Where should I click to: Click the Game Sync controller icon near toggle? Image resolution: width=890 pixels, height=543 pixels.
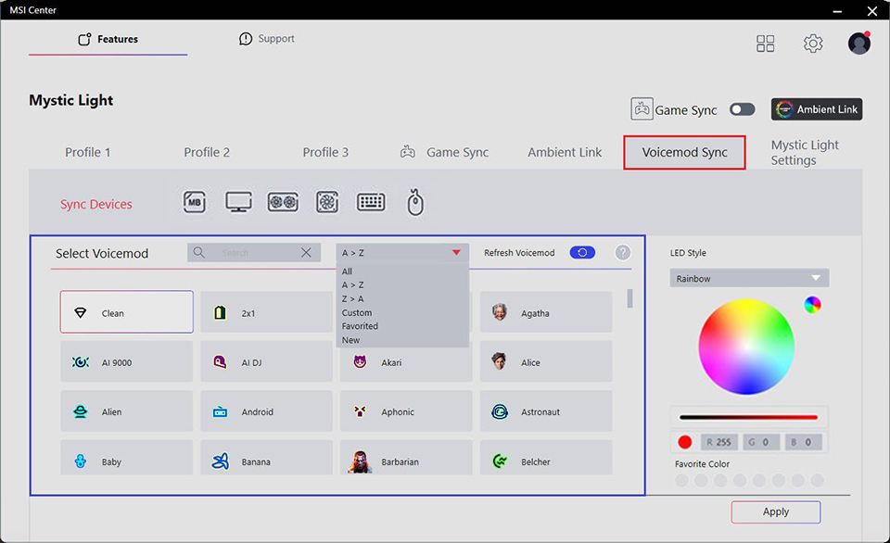coord(642,109)
